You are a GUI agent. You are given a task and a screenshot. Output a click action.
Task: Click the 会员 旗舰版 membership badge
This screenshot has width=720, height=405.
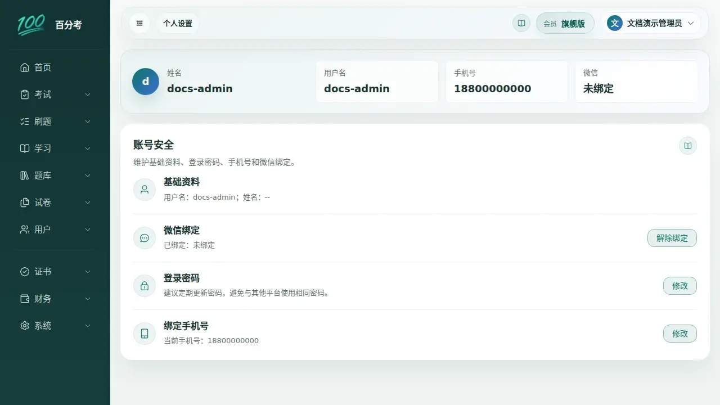pyautogui.click(x=565, y=23)
